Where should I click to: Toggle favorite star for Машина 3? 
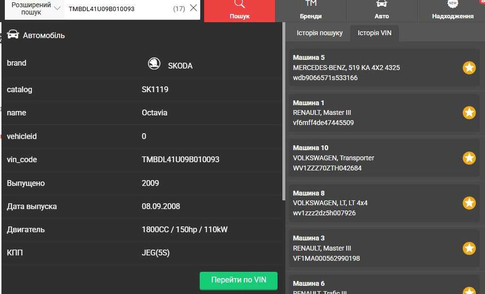click(469, 248)
